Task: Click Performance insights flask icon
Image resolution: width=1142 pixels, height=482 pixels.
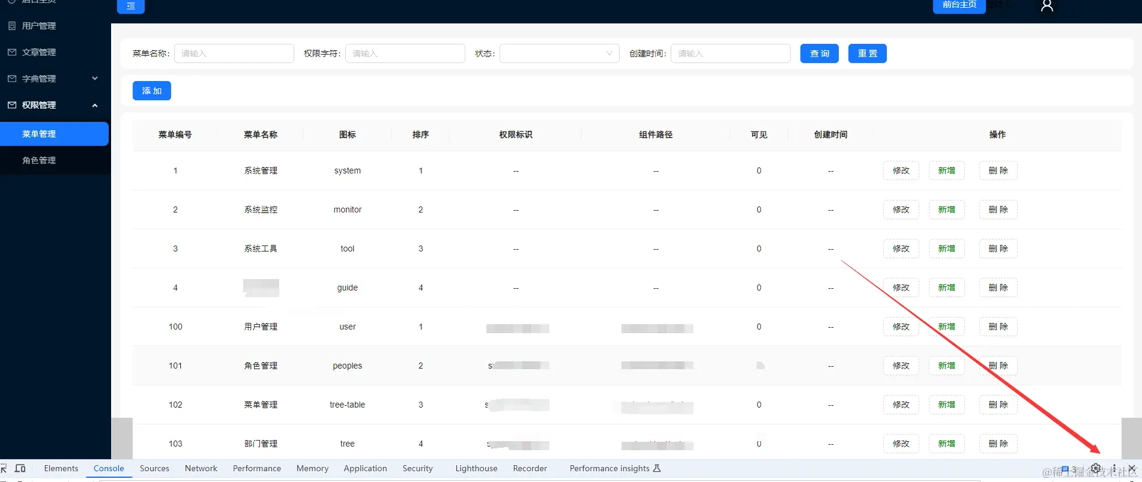Action: click(x=657, y=468)
